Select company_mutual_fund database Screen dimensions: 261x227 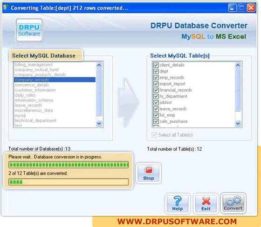click(55, 70)
